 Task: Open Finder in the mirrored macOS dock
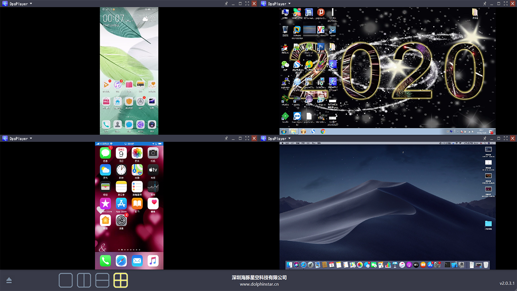point(289,265)
